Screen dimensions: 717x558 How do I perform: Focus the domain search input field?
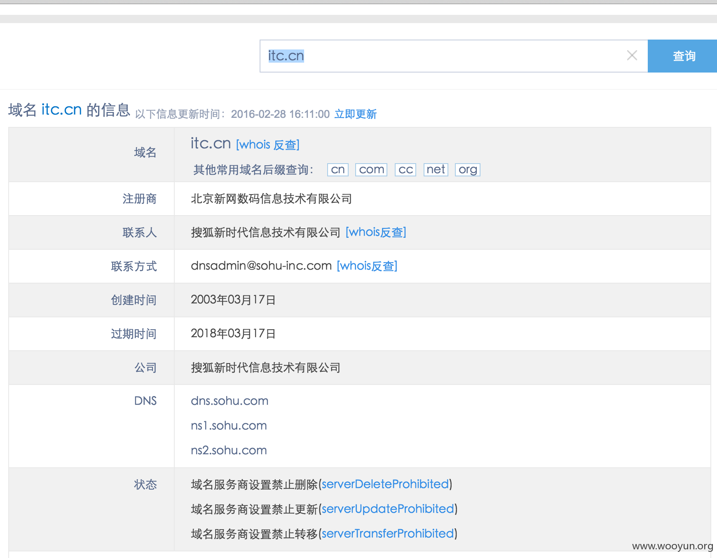(x=454, y=56)
